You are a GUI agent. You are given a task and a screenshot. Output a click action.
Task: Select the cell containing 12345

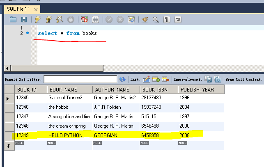31,98
